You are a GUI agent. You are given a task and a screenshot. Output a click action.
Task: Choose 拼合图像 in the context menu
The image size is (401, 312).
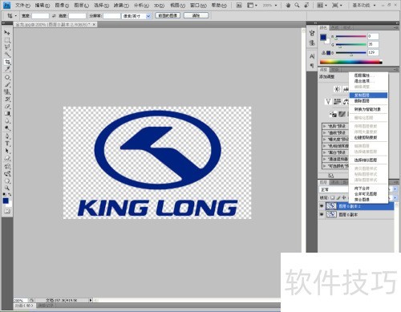click(x=368, y=200)
